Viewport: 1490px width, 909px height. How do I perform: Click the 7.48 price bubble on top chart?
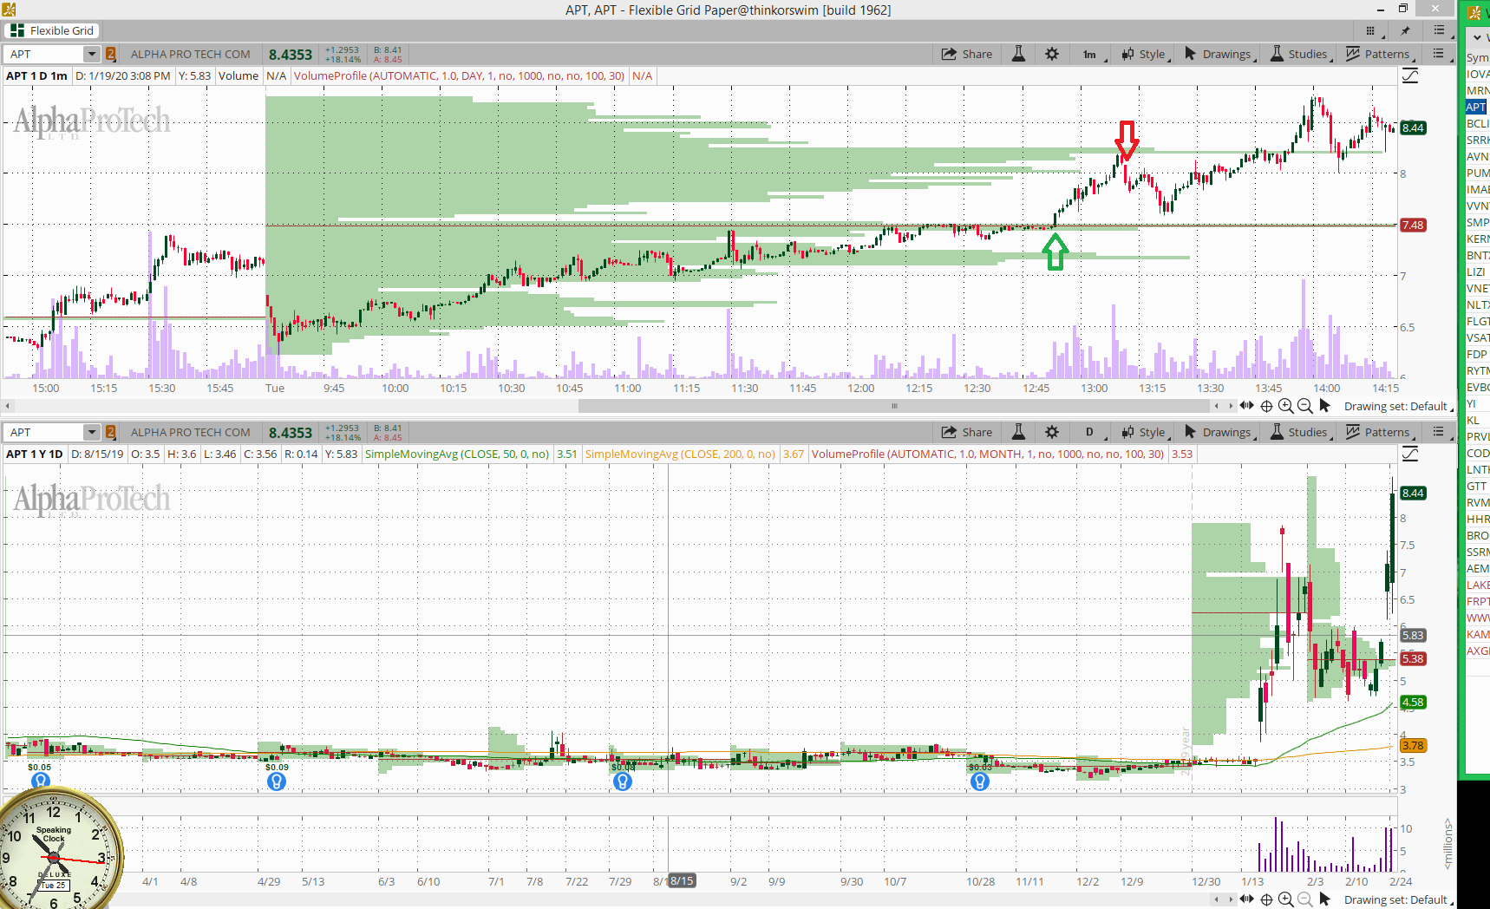click(x=1413, y=226)
